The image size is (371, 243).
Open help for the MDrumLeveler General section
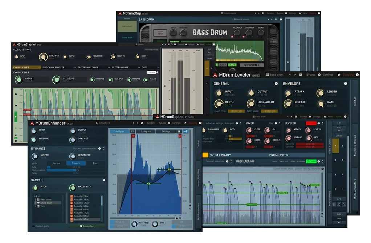[276, 84]
